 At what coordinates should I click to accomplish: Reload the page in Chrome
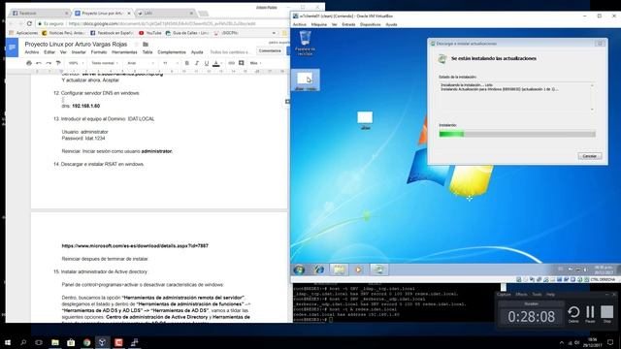coord(29,23)
